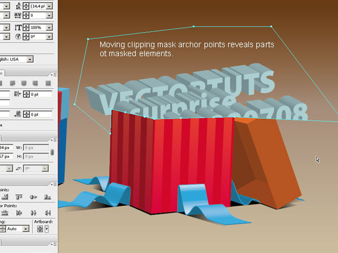
Task: Click the right indent icon in the Paragraph panel
Action: (x=17, y=94)
